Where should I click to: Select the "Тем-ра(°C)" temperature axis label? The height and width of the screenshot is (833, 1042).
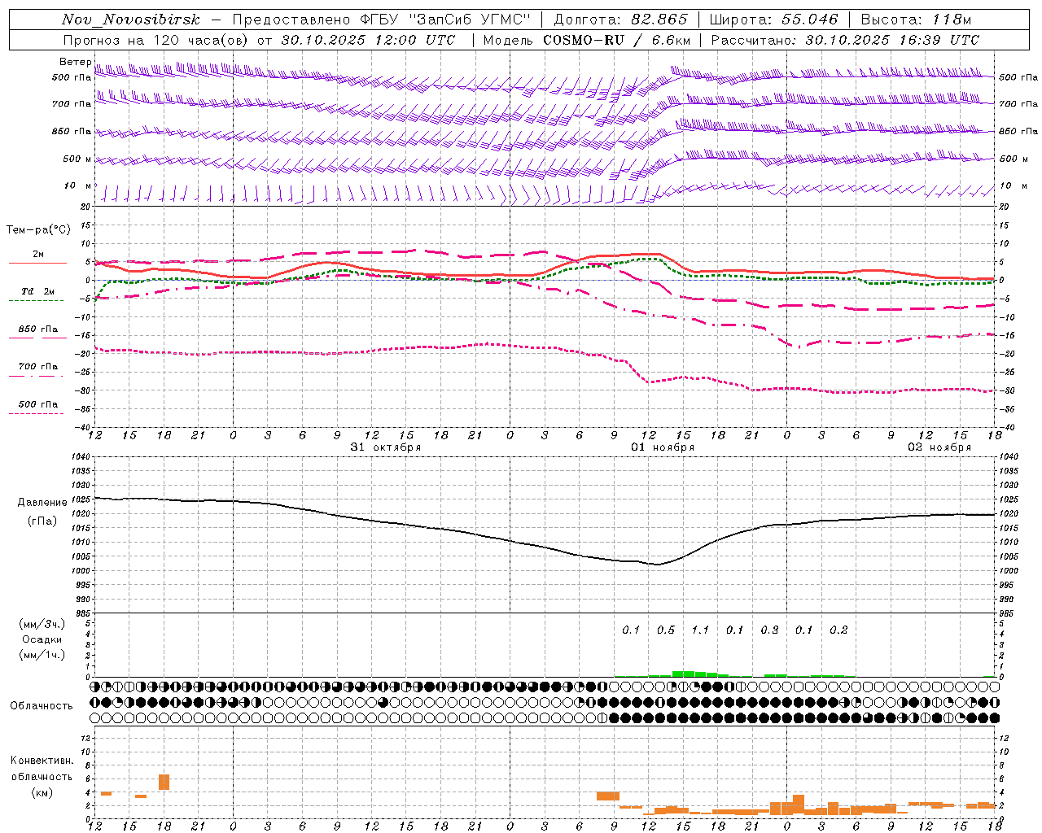(38, 230)
